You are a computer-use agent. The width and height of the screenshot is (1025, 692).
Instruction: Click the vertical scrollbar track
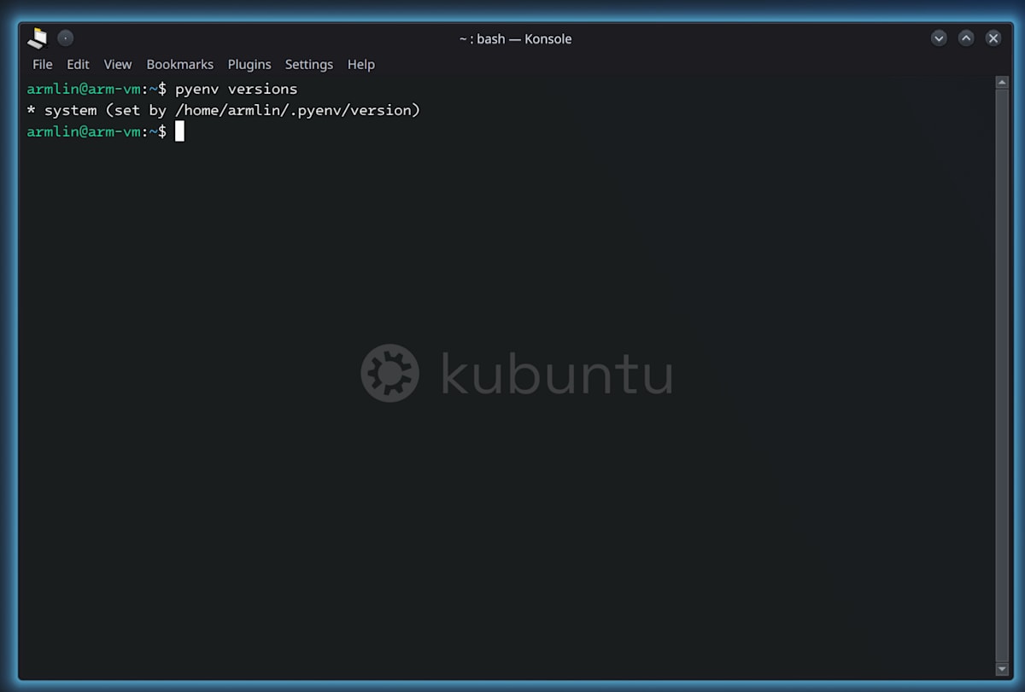tap(1003, 375)
